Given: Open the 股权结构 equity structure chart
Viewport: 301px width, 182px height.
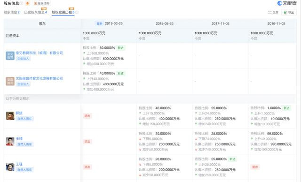Looking at the screenshot, I should click(42, 3).
